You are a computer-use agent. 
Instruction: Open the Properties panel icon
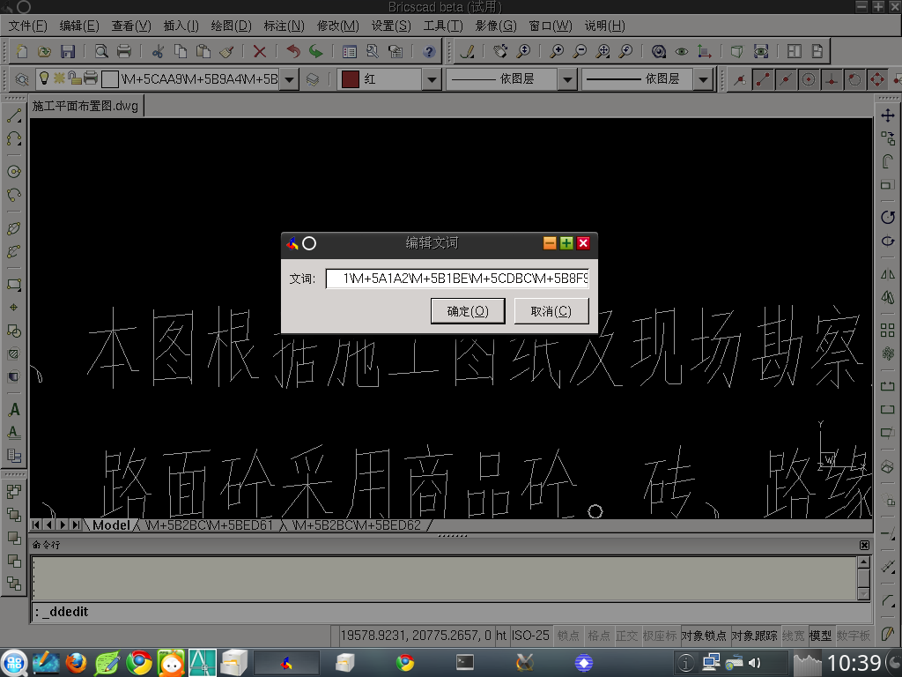[x=349, y=51]
